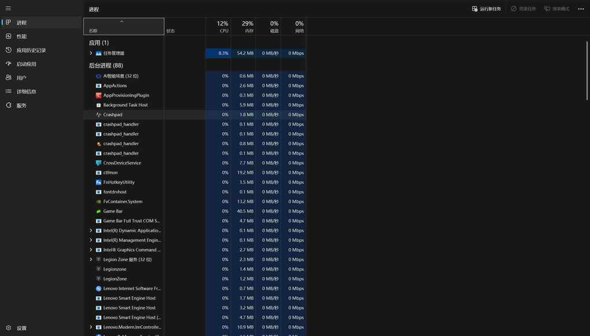This screenshot has height=336, width=590.
Task: Open the hamburger navigation menu
Action: [x=8, y=8]
